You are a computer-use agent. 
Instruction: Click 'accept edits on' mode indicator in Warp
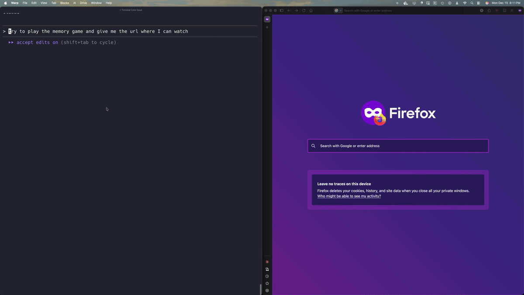[37, 42]
